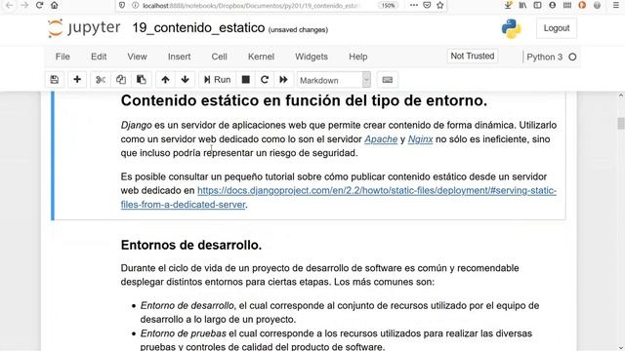This screenshot has height=351, width=625.
Task: Move selected cell up arrow
Action: (x=165, y=80)
